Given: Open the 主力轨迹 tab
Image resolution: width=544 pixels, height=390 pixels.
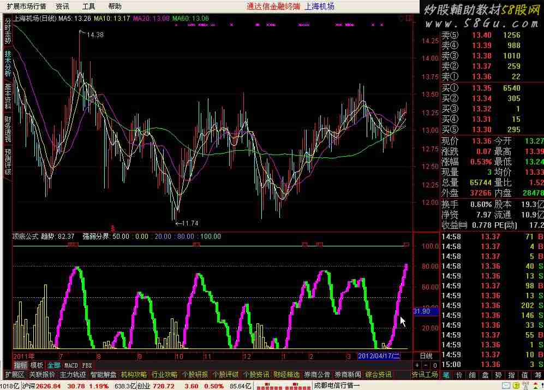Looking at the screenshot, I should click(73, 375).
